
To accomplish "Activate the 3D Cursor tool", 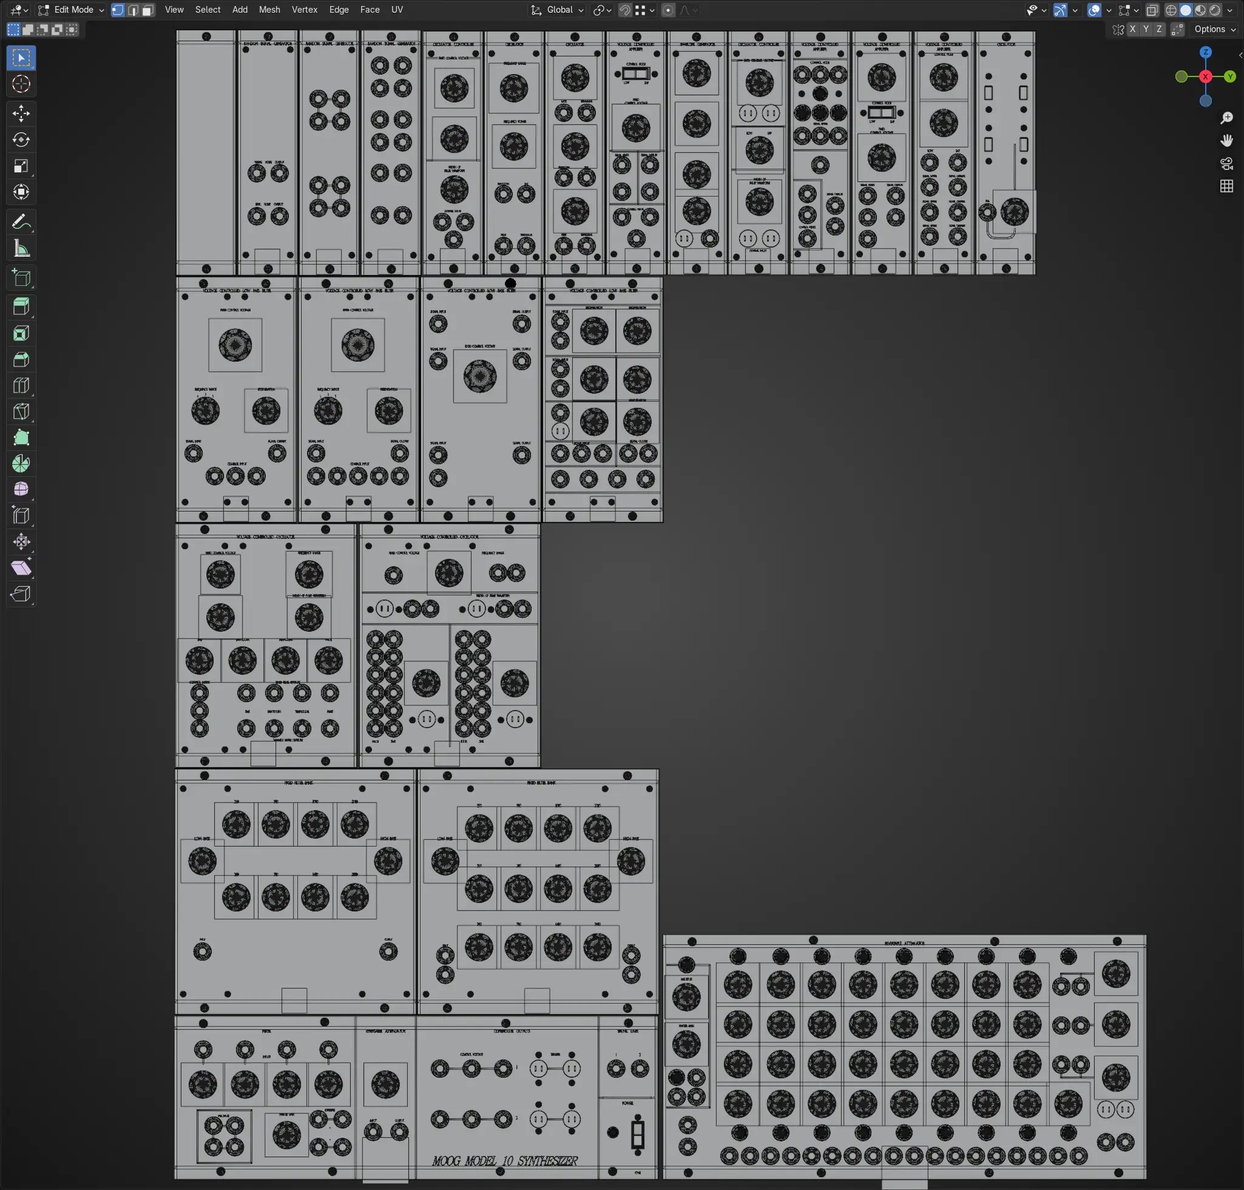I will 21,84.
